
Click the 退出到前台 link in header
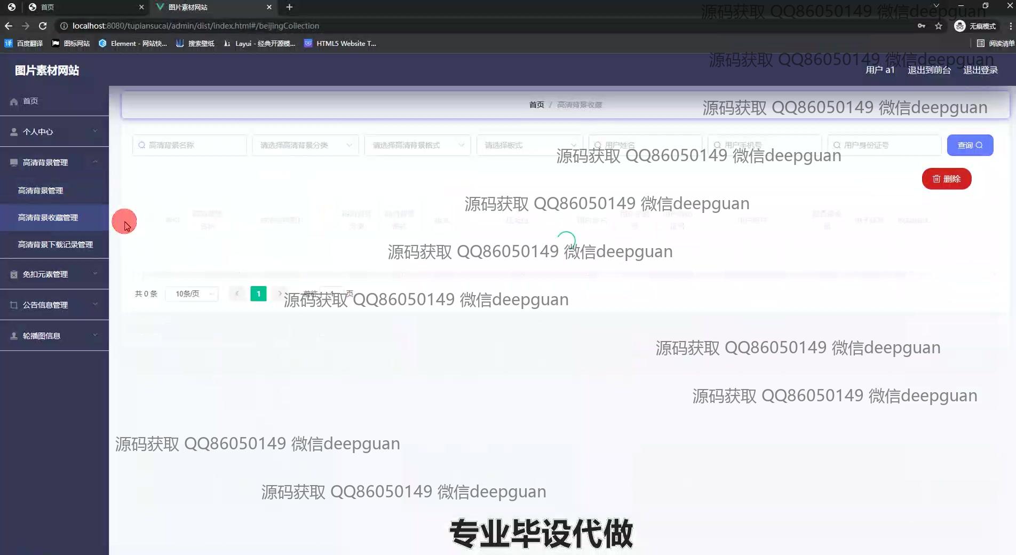click(x=929, y=70)
